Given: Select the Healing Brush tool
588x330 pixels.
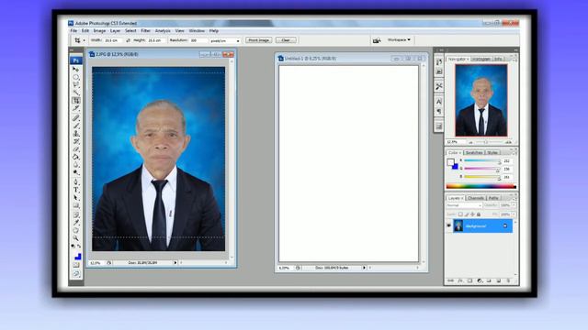Looking at the screenshot, I should click(x=75, y=118).
